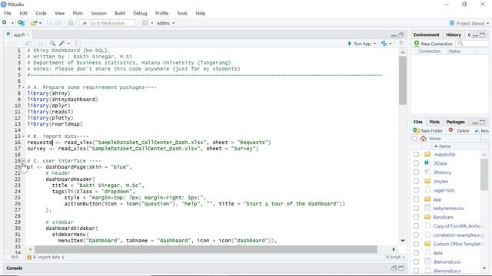Click the Compile Report notebook icon

78,43
